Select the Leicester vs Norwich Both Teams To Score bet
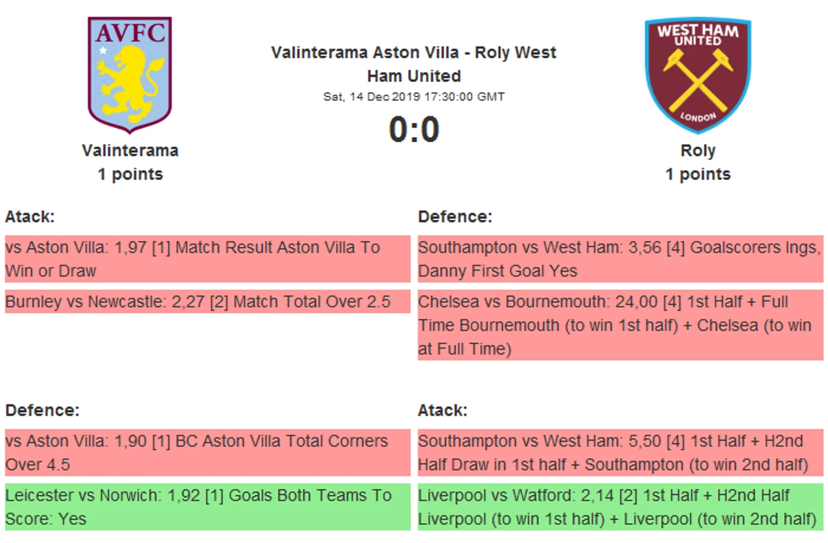 tap(207, 507)
